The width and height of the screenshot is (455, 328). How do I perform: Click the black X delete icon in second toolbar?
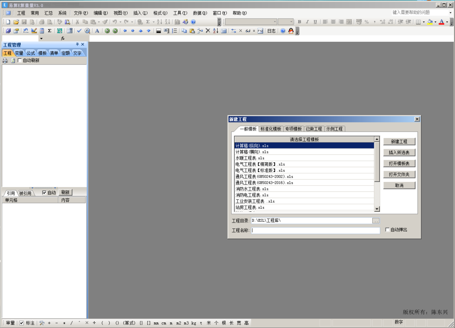pyautogui.click(x=208, y=31)
